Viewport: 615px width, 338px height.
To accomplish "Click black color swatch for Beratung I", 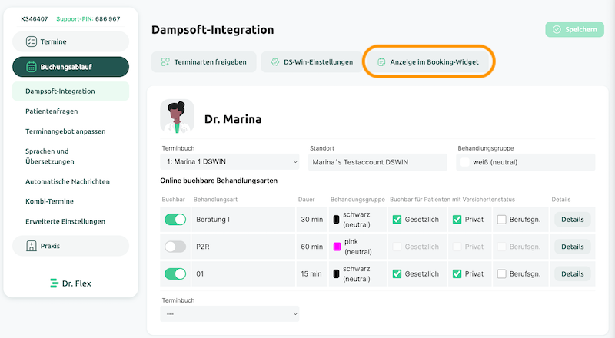I will [x=336, y=220].
